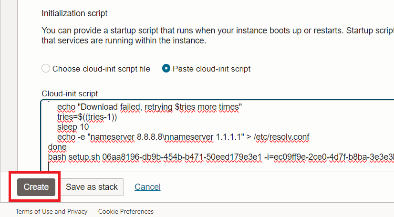Select the Paste cloud-init script radio button
Screen dimensions: 394x217
click(166, 69)
